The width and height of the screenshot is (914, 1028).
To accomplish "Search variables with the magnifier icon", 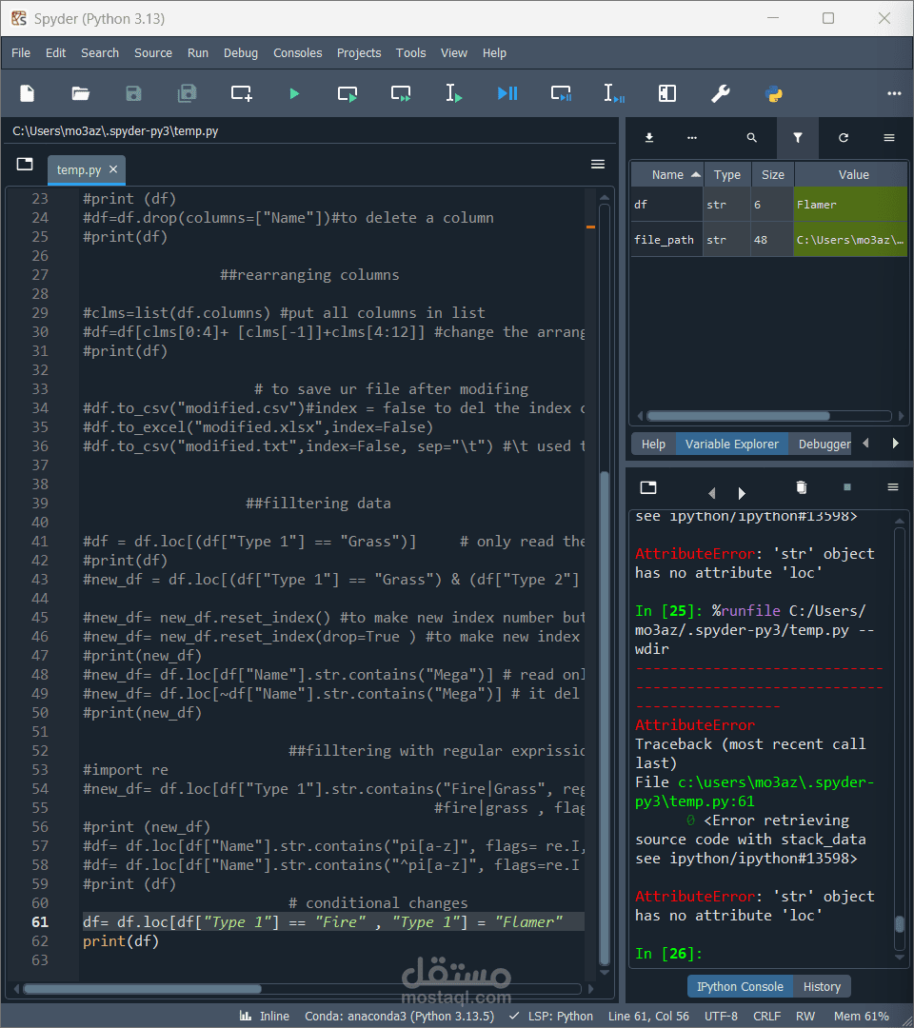I will [752, 138].
